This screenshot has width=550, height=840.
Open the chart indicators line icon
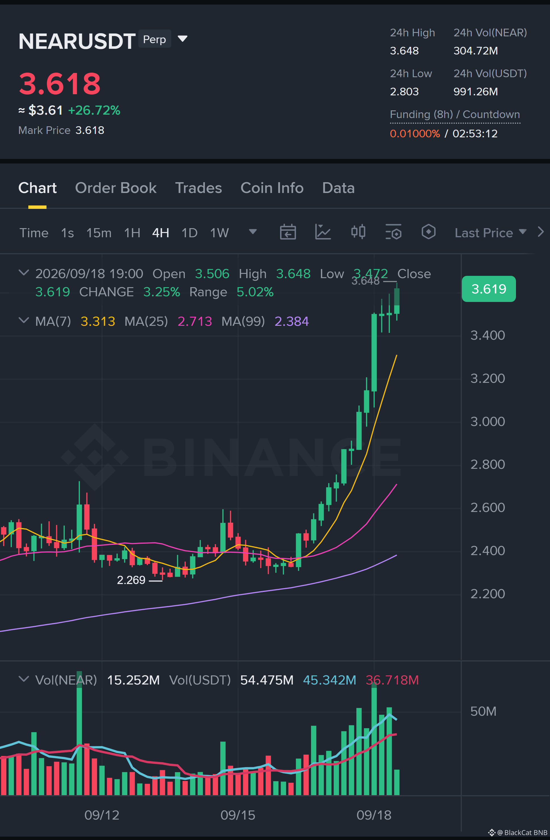click(323, 232)
